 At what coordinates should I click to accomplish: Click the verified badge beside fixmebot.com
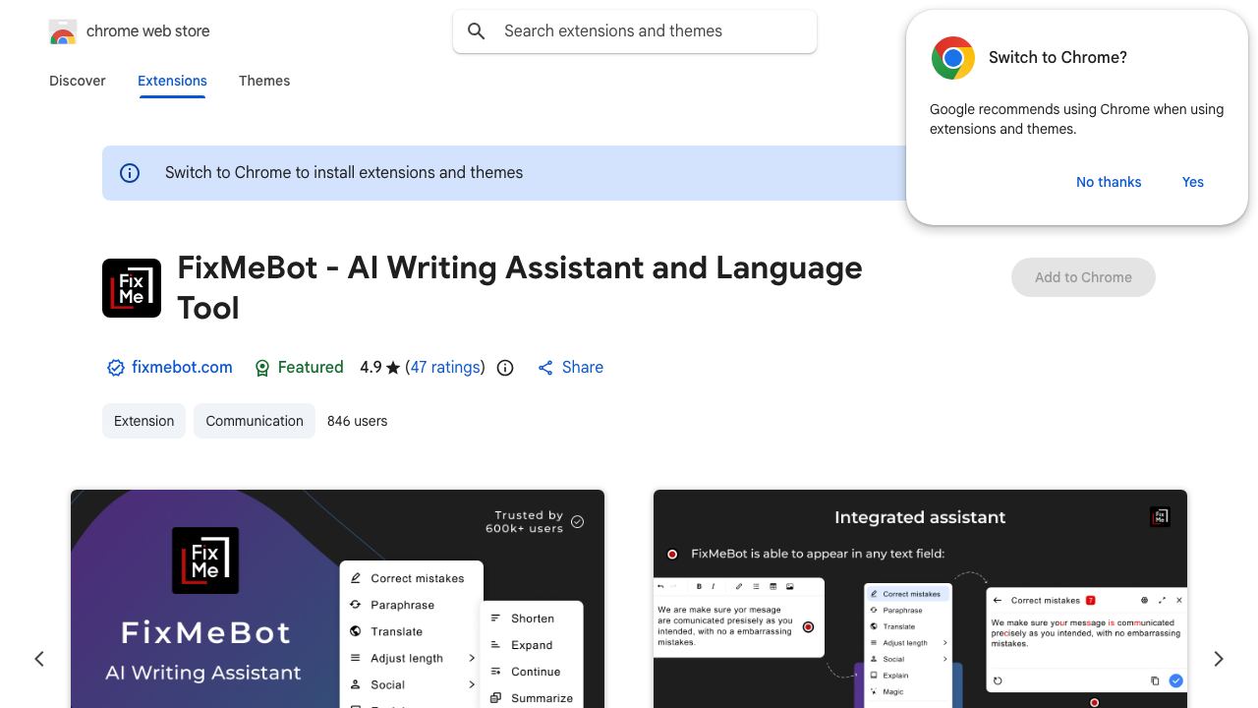[x=116, y=368]
